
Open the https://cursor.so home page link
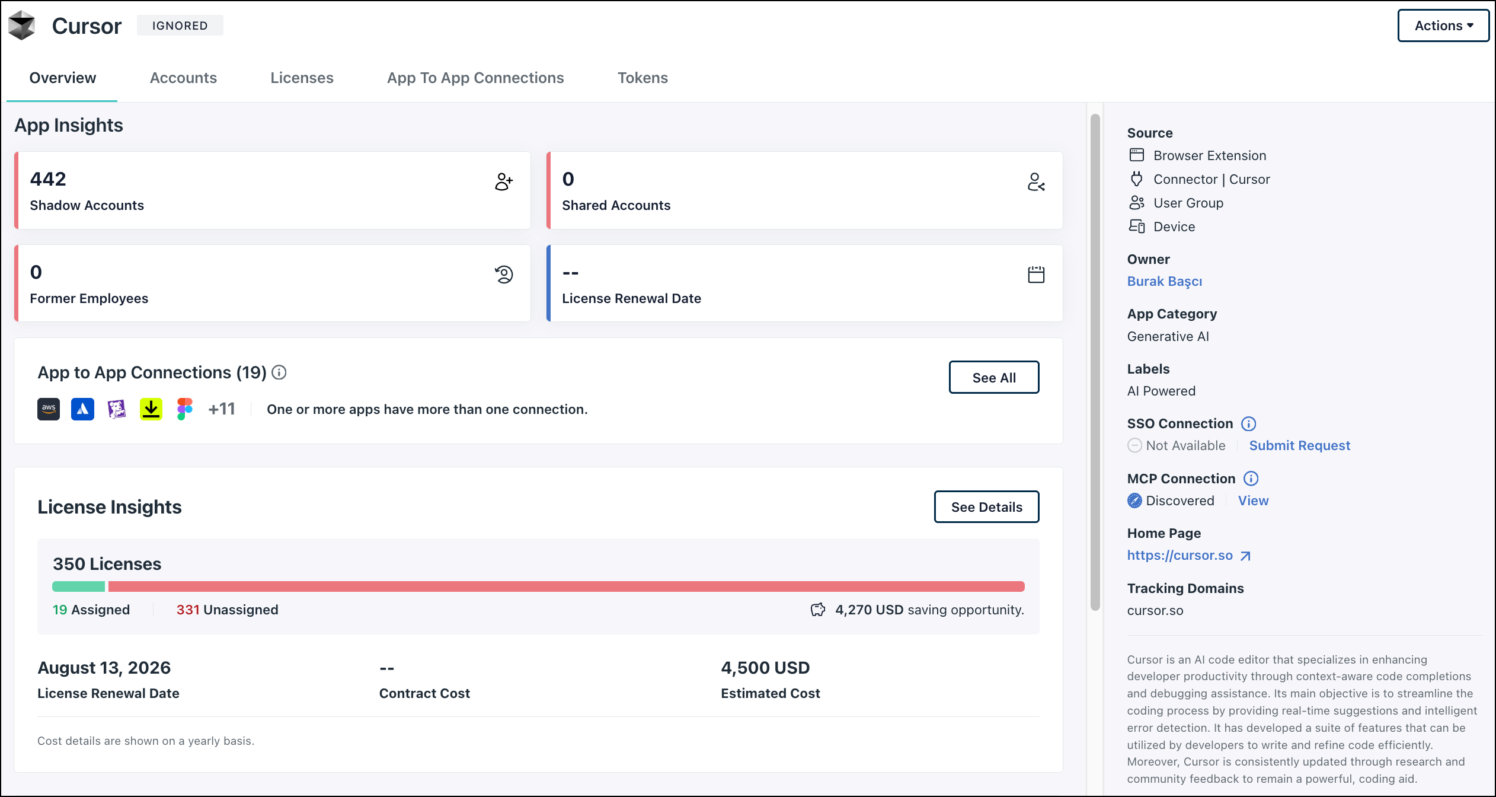point(1188,555)
